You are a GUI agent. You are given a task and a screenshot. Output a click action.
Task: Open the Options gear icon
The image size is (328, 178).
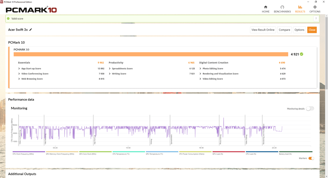pyautogui.click(x=315, y=7)
